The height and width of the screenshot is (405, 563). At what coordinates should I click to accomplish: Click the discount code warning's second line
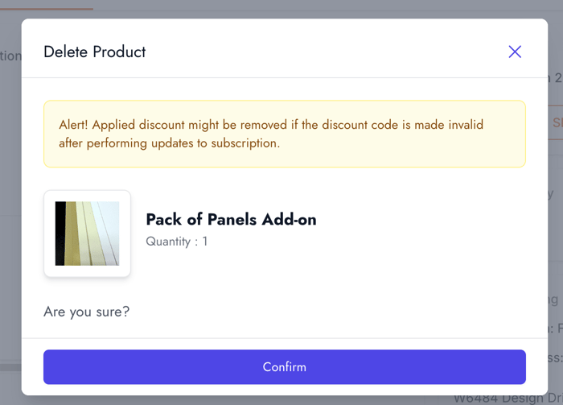(x=169, y=143)
